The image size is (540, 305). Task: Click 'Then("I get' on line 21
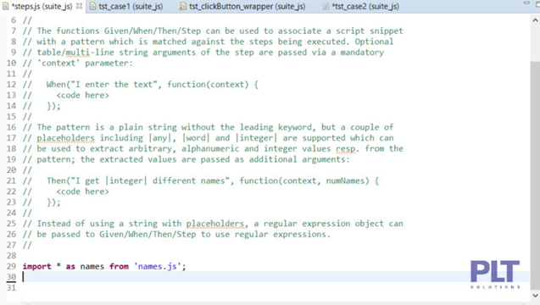click(73, 180)
